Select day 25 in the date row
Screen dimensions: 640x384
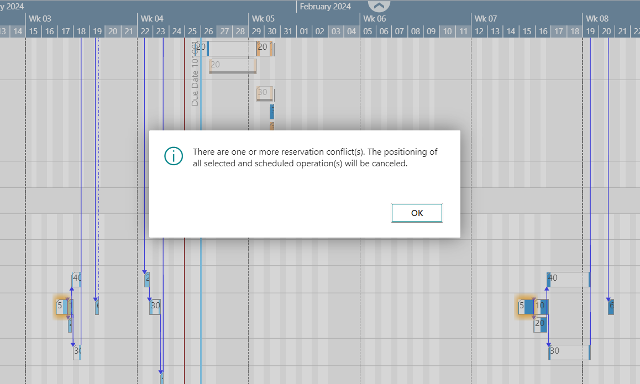(192, 31)
